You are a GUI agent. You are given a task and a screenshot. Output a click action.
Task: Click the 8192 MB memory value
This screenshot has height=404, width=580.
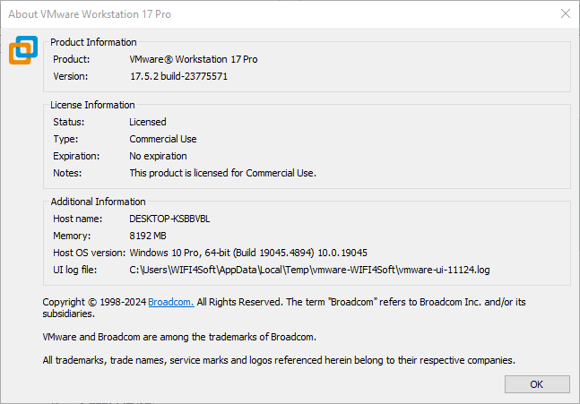[x=149, y=236]
